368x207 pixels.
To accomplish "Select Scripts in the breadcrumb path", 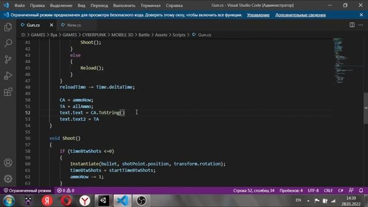I will (x=179, y=34).
